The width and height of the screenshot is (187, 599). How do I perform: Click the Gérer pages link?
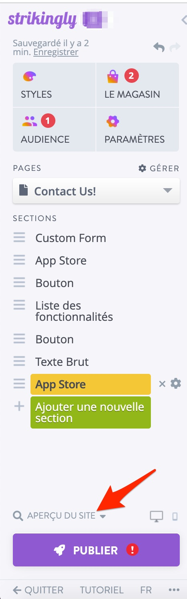point(159,168)
